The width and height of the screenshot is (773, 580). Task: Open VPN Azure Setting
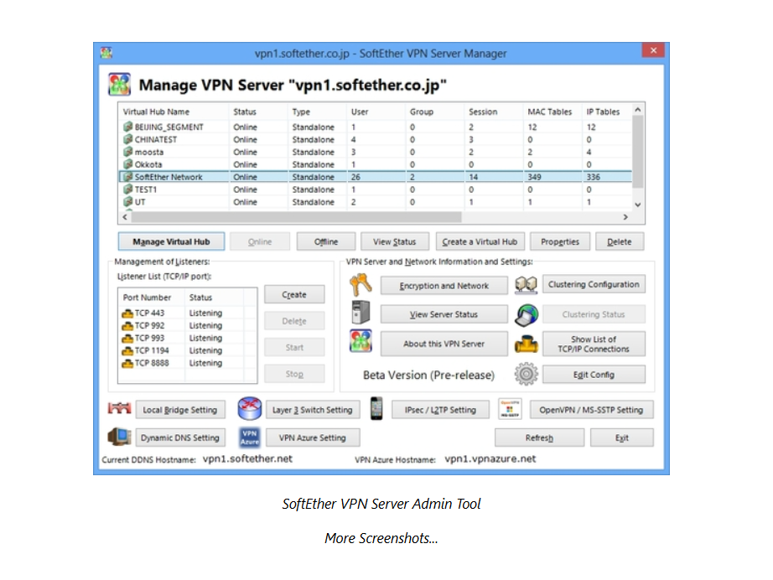pyautogui.click(x=313, y=437)
